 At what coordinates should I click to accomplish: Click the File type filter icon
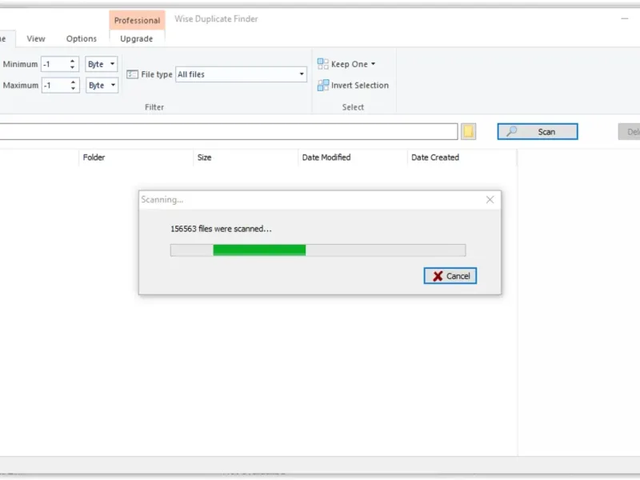(132, 74)
